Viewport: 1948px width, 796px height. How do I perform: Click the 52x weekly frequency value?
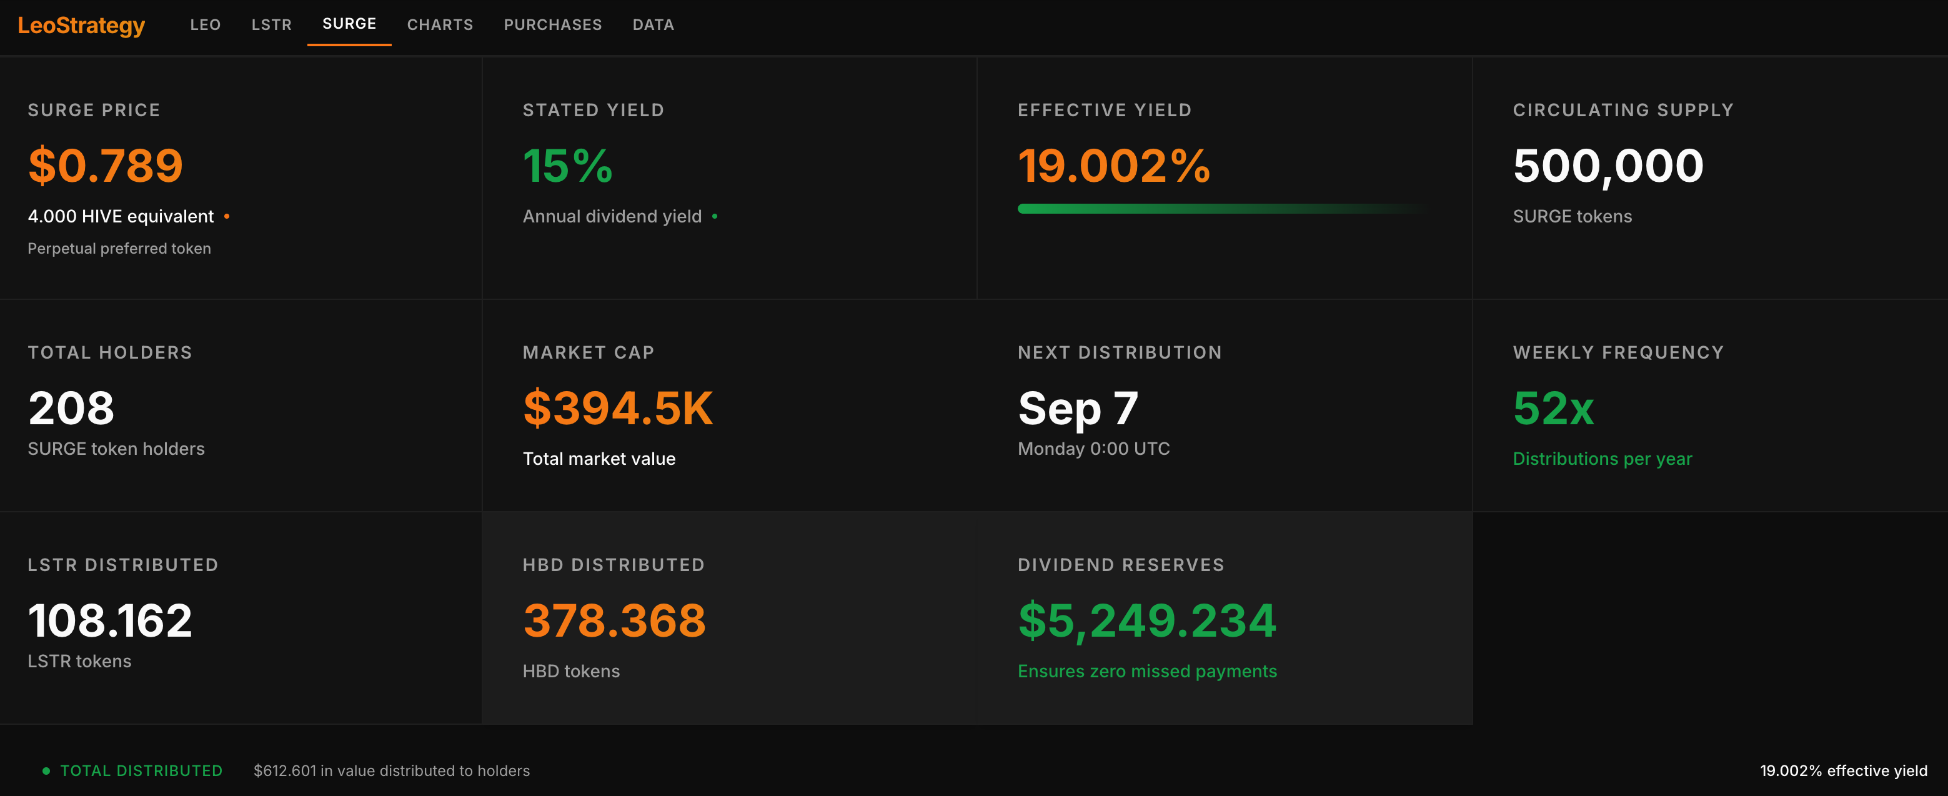tap(1553, 408)
